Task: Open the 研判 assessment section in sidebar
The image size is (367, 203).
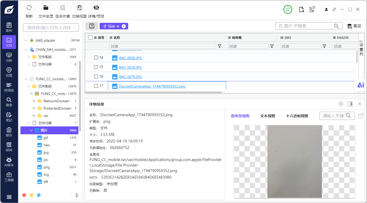Action: (x=9, y=147)
